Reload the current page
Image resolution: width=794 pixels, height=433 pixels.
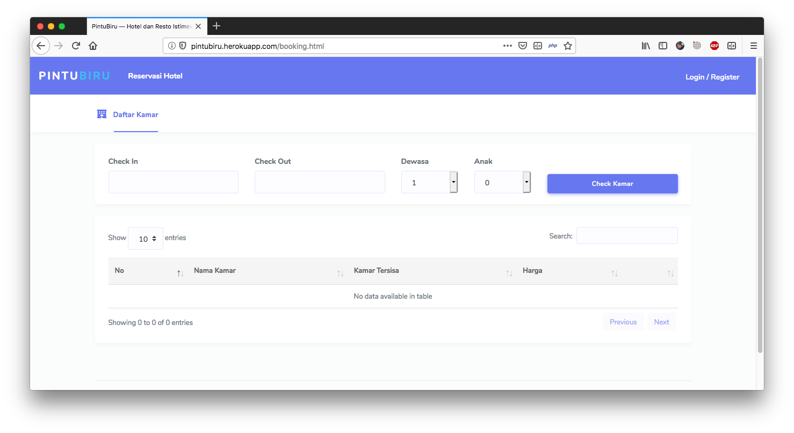tap(76, 46)
